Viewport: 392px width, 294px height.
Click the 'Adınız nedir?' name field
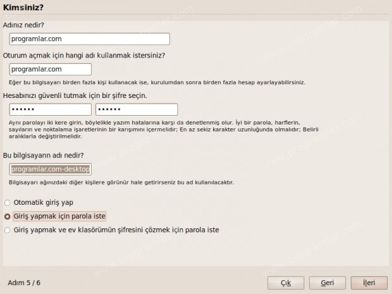coord(90,39)
